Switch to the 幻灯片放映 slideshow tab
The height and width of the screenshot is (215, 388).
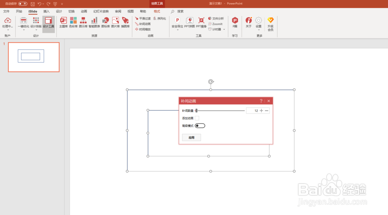click(101, 11)
